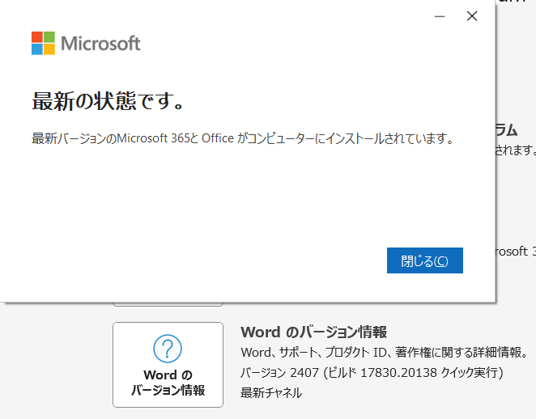Click the question mark icon for Word info
This screenshot has height=419, width=536.
(168, 349)
